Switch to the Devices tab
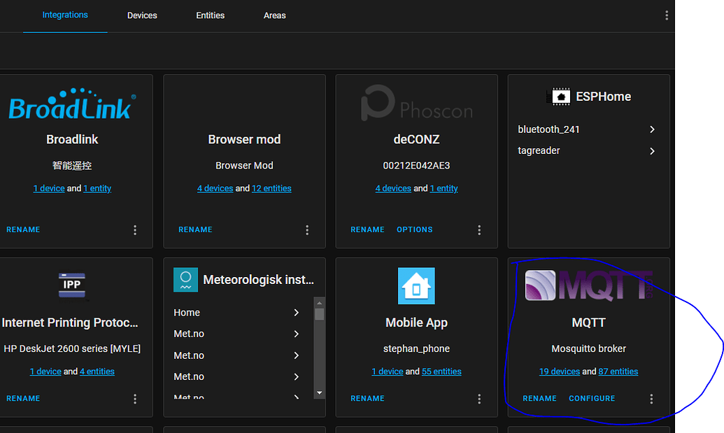Screen dimensions: 724x433 (x=142, y=15)
